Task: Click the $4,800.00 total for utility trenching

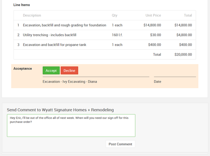Action: (184, 35)
